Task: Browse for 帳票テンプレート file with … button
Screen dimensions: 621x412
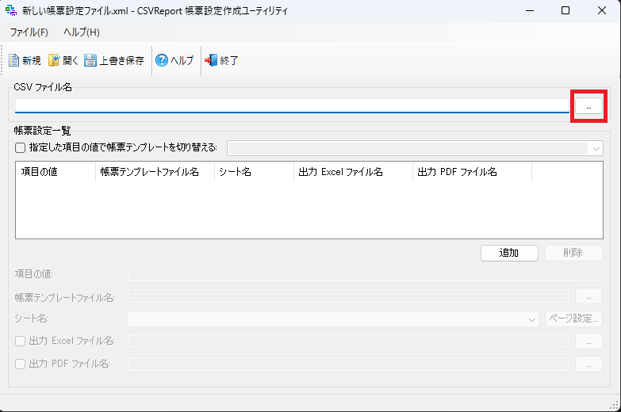Action: (589, 296)
